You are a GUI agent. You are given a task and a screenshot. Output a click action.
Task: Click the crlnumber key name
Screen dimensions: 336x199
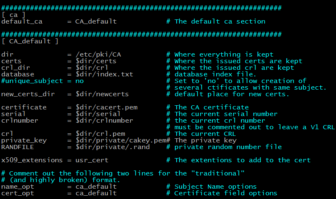(20, 121)
